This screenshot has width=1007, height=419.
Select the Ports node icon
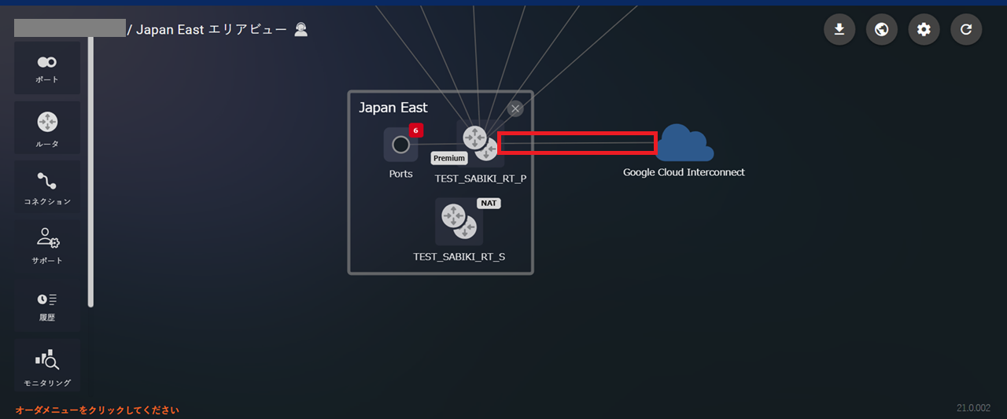(400, 145)
